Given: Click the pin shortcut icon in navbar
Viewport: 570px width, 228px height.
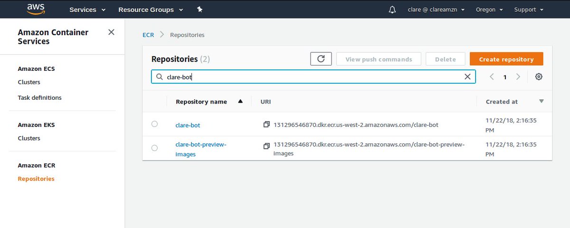Looking at the screenshot, I should coord(199,9).
